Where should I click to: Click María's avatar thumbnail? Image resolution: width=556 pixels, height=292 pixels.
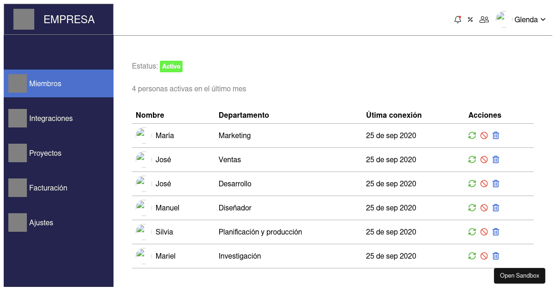[144, 135]
